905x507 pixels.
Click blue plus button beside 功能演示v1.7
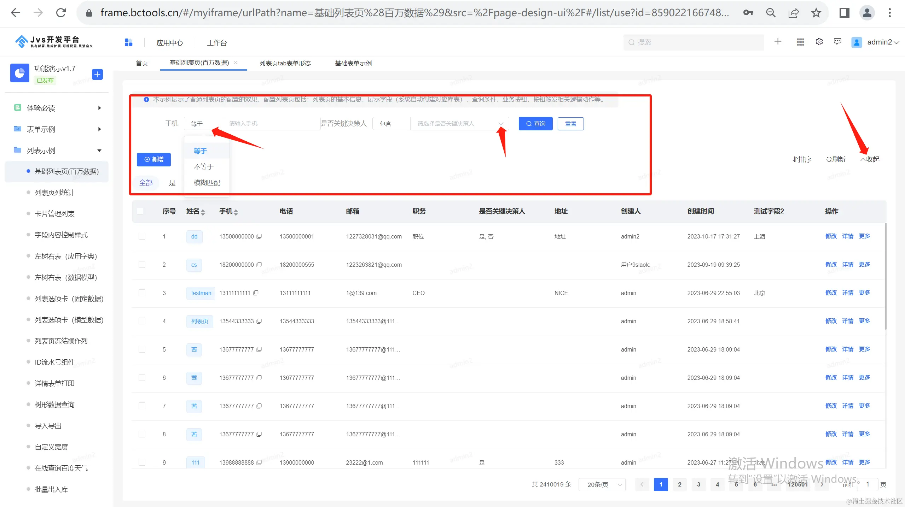point(97,74)
